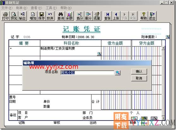This screenshot has width=176, height=130.
Task: Add a new voucher with 增加
Action: tap(33, 16)
